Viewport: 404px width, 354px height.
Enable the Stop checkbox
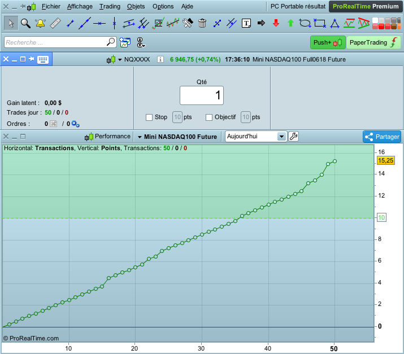tap(149, 117)
